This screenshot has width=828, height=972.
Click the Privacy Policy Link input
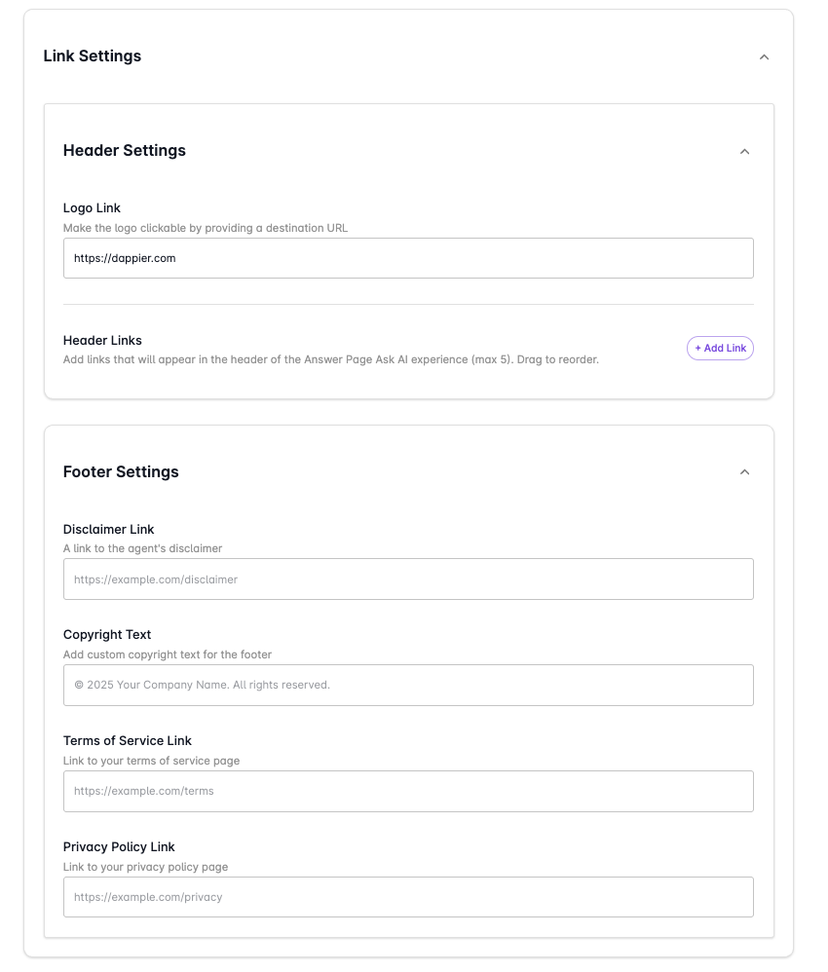(x=408, y=897)
